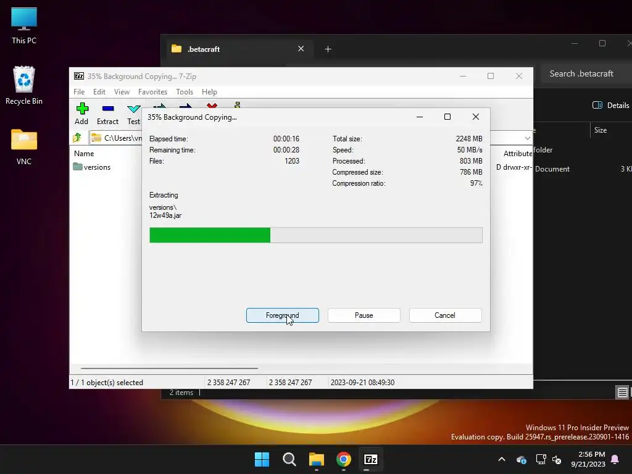Click the Search .betacraft box

(x=586, y=74)
